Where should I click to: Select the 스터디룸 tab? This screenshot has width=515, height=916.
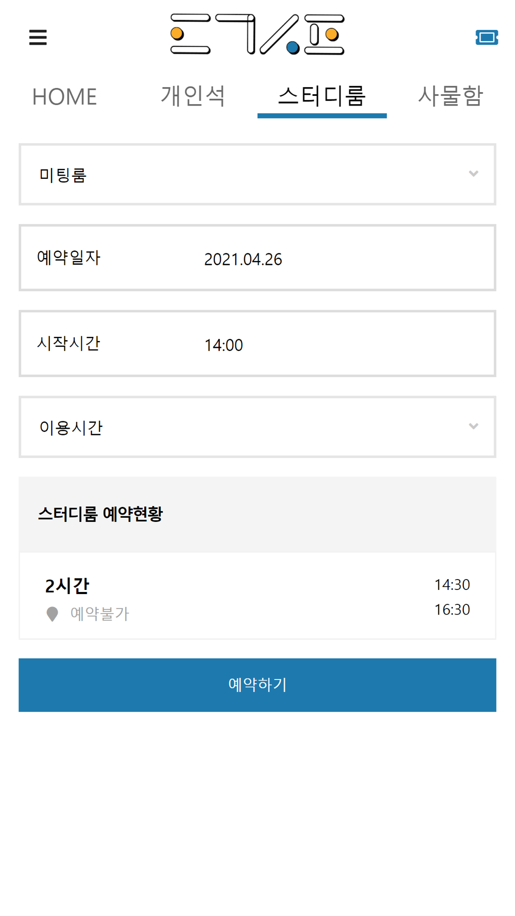pos(322,96)
